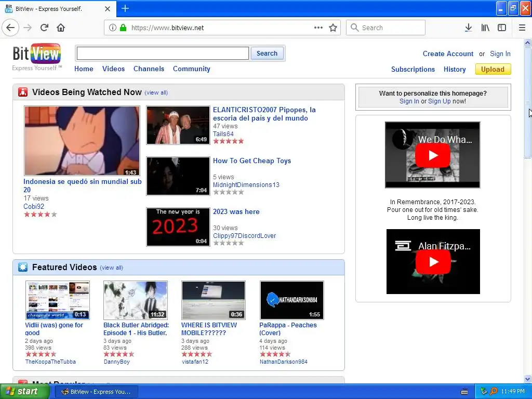Open the Channels nav tab
The width and height of the screenshot is (532, 399).
(x=149, y=69)
